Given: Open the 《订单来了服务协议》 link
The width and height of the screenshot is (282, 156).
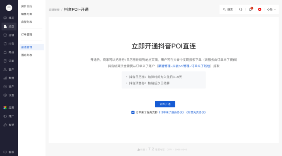Looking at the screenshot, I should click(x=171, y=112).
